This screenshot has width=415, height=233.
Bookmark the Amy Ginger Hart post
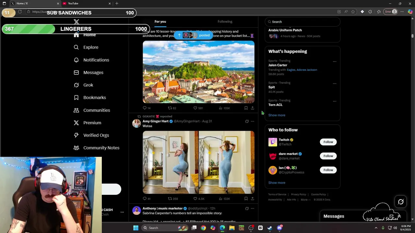pyautogui.click(x=246, y=199)
